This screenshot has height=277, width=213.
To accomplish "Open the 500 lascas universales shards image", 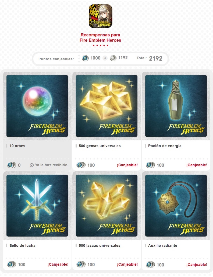I will point(106,206).
